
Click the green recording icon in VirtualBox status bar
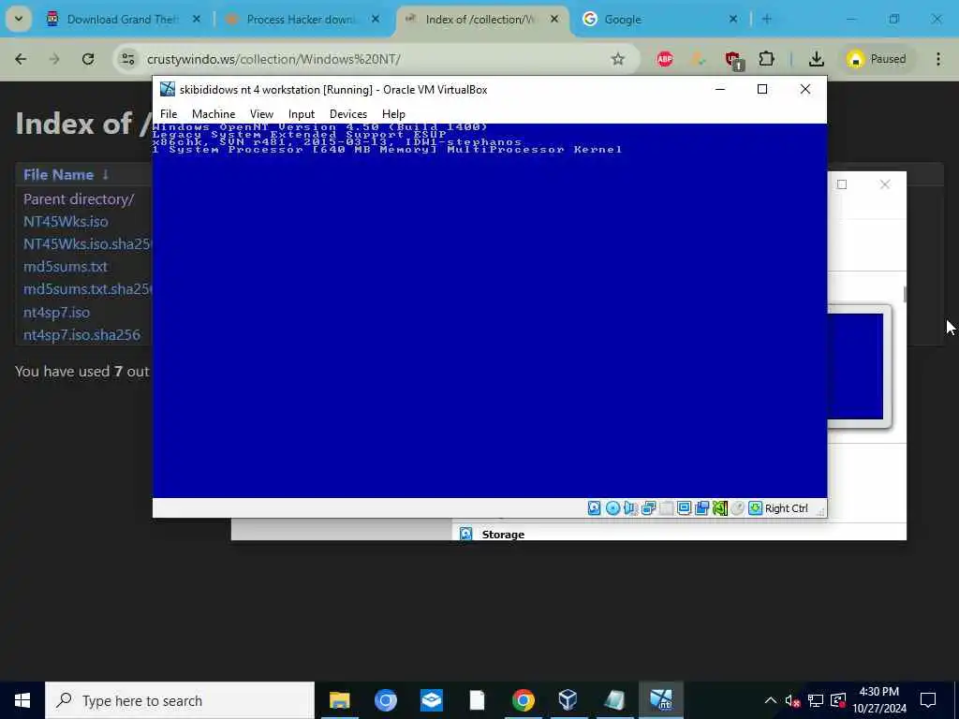click(x=720, y=508)
